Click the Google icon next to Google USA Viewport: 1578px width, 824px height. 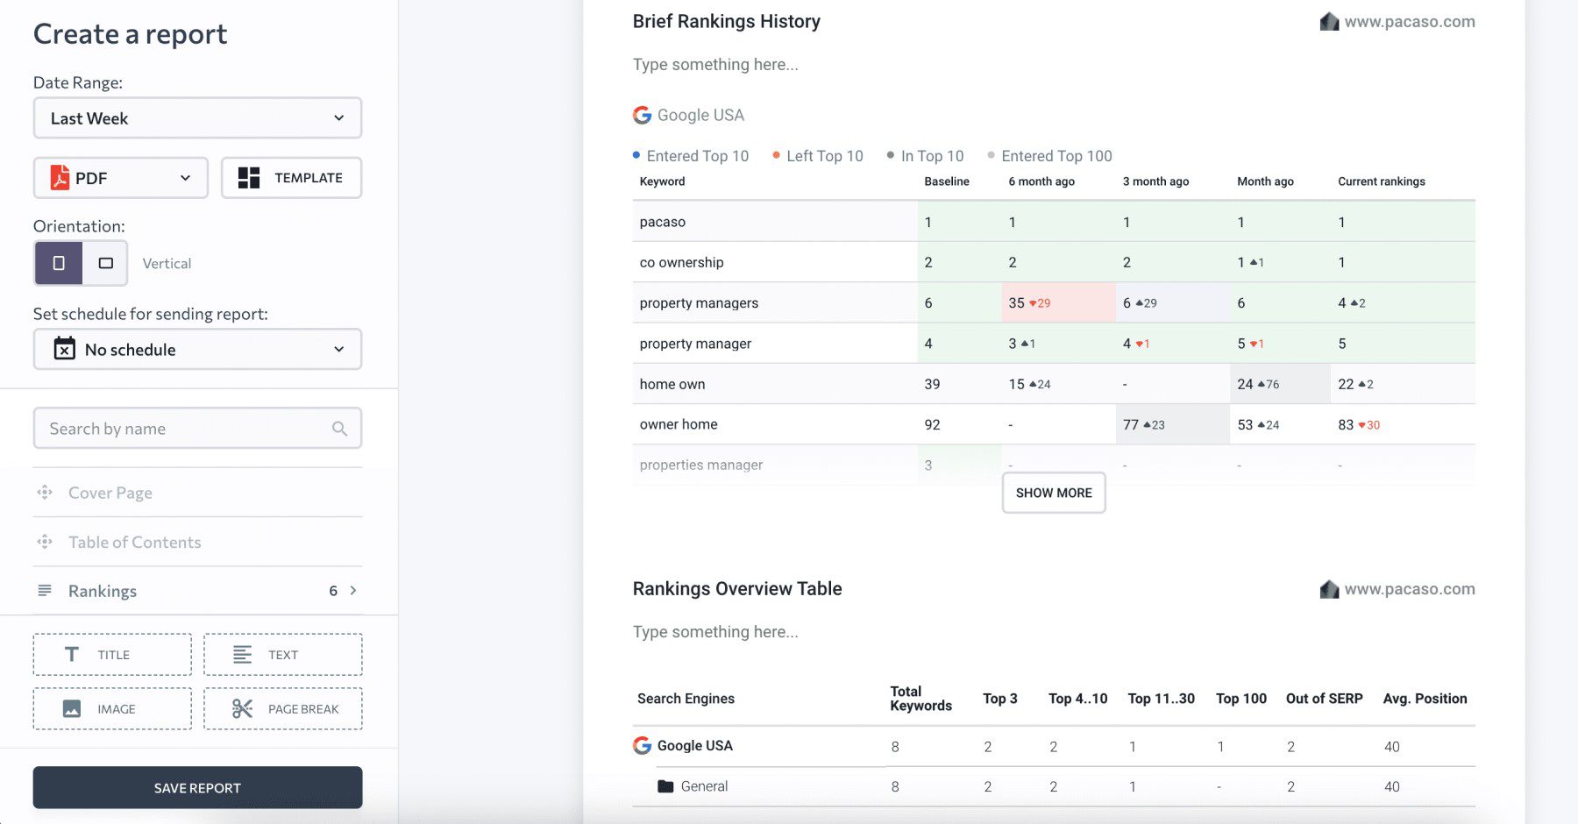[642, 114]
